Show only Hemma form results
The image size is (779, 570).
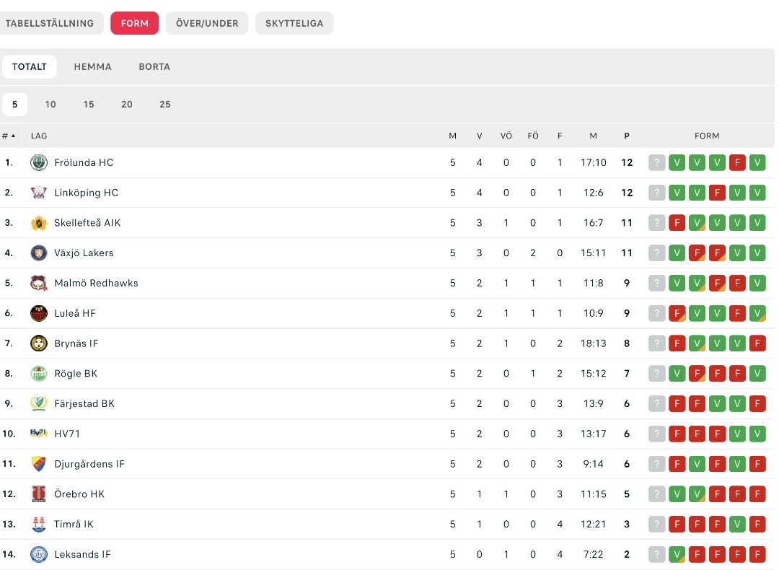click(x=92, y=67)
